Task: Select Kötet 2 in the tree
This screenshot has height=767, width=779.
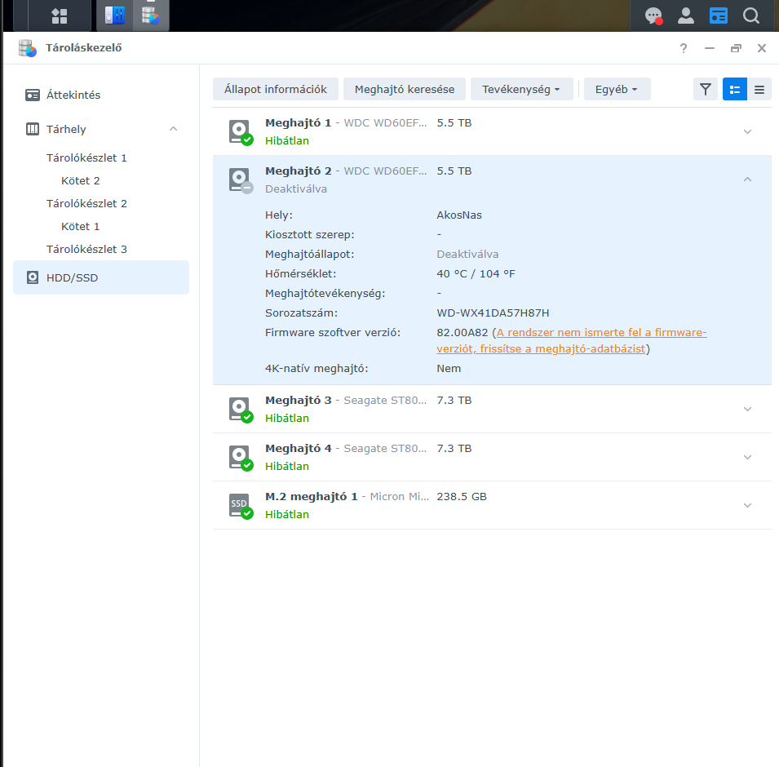Action: coord(80,180)
